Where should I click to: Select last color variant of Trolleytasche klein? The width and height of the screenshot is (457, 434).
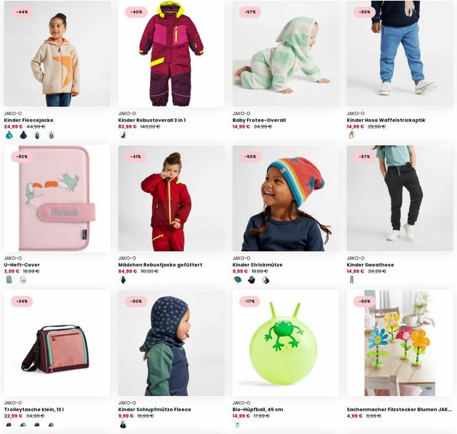pos(51,425)
